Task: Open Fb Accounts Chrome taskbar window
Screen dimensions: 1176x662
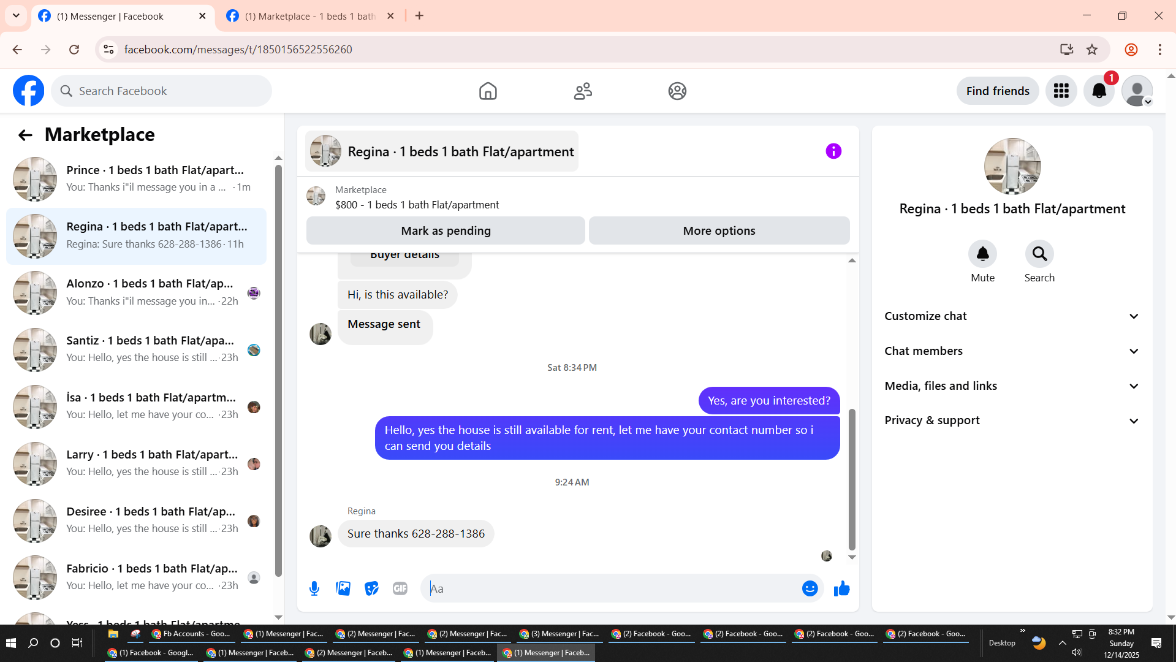Action: coord(191,634)
